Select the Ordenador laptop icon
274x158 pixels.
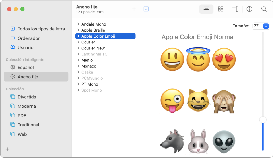[x=13, y=38]
